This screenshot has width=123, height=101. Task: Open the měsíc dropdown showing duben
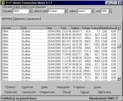(x=92, y=11)
